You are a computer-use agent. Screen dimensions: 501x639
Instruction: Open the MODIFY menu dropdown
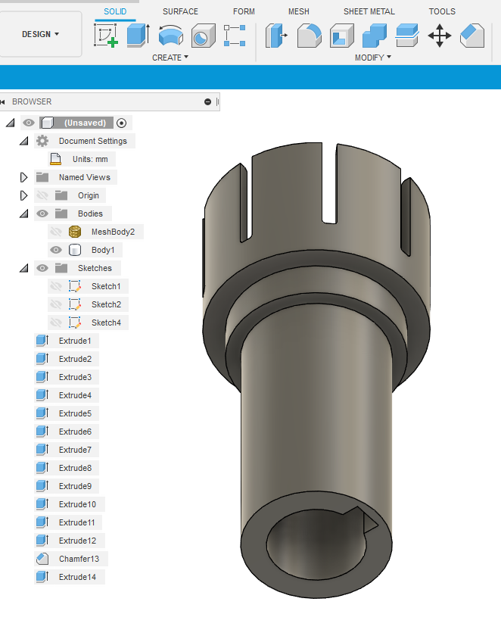pyautogui.click(x=373, y=58)
